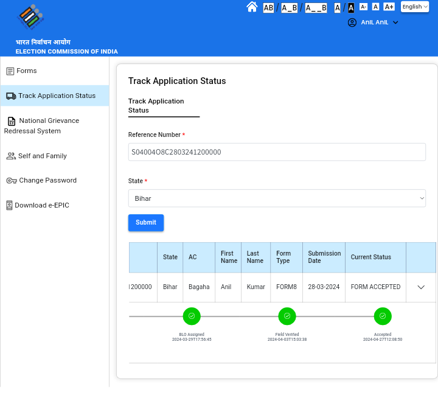Screen dimensions: 438x395
Task: Go to home via house icon
Action: pos(252,7)
